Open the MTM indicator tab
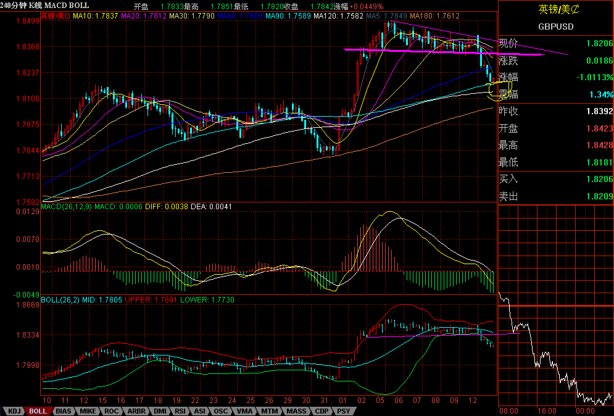The width and height of the screenshot is (614, 416). click(270, 411)
